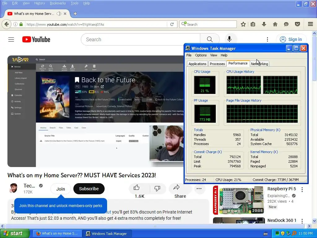Screen dimensions: 317x238
Task: Subscribe to the channel
Action: click(89, 189)
